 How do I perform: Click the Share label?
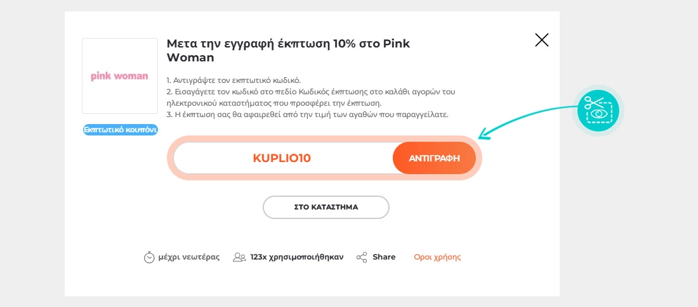click(384, 257)
